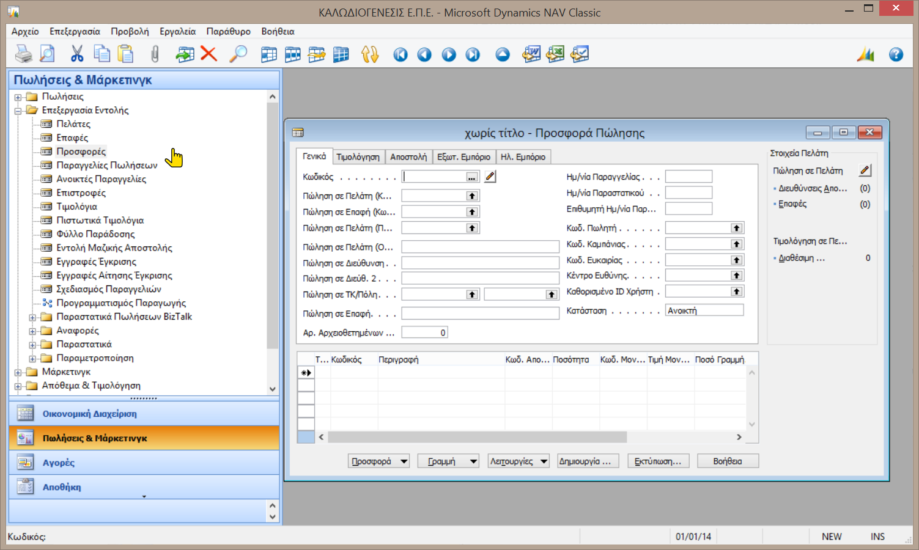Open Διευθύνσεις Απο... link in Στοιχεία Πελάτη

click(x=813, y=189)
